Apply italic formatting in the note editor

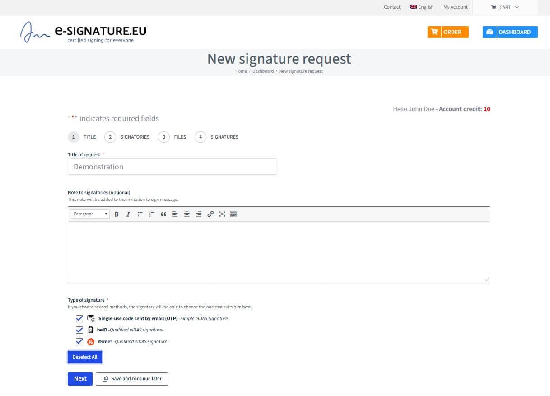[128, 214]
